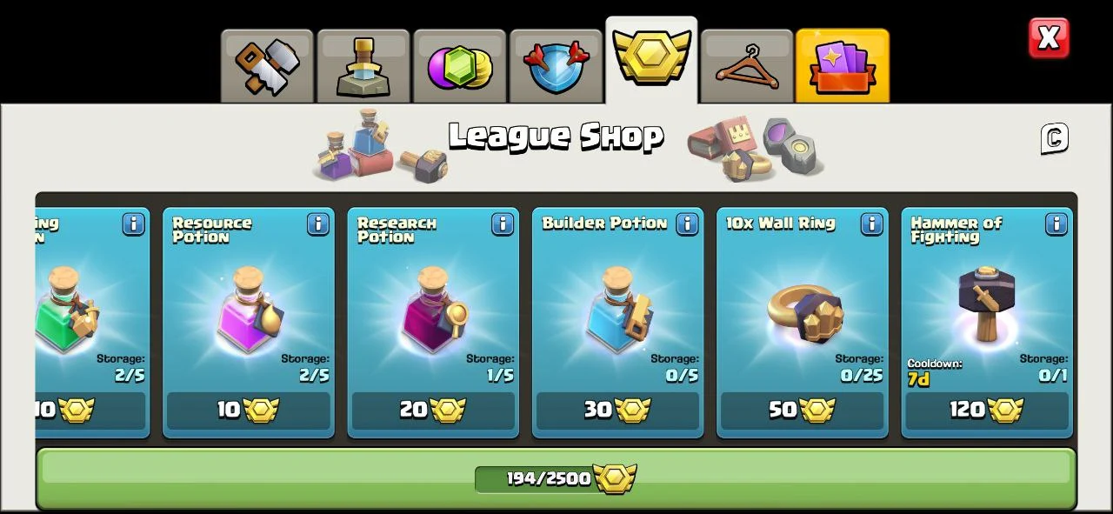Open the clothes hanger skins tab

pos(747,67)
